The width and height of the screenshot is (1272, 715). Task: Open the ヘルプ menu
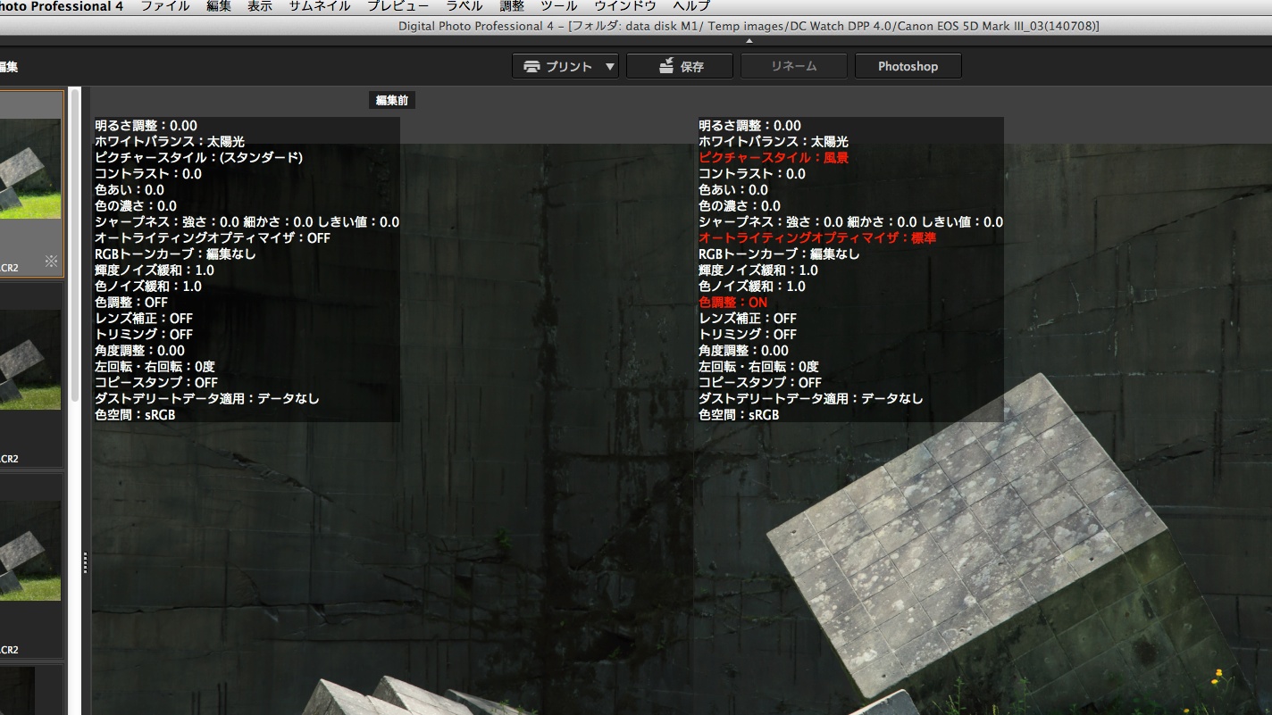[x=691, y=6]
